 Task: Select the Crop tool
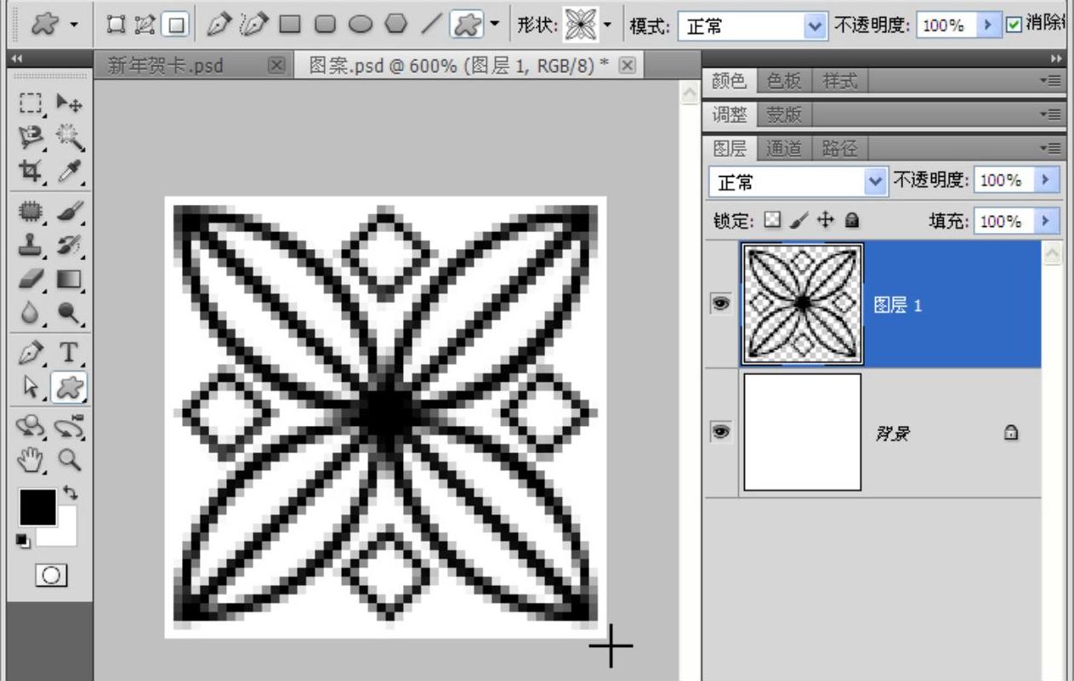31,170
